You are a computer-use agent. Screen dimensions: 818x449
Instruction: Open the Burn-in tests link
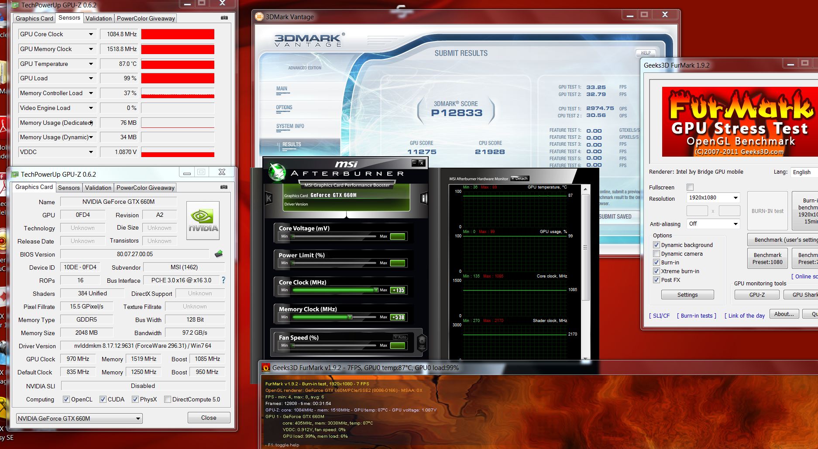[697, 316]
